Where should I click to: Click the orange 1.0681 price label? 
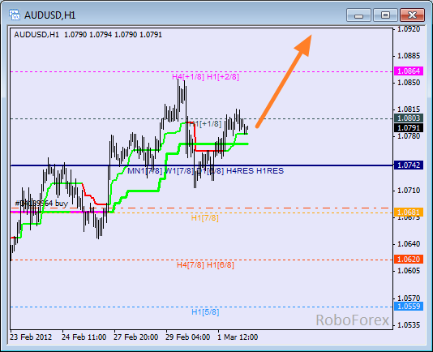tap(409, 212)
